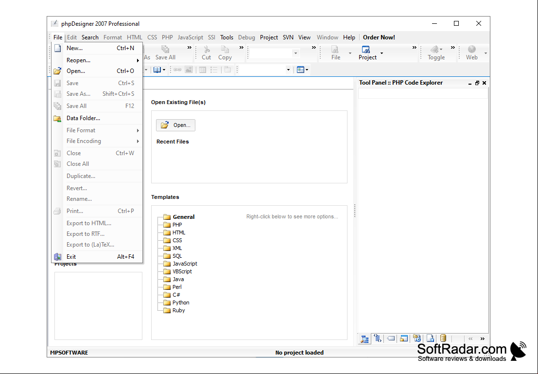The image size is (538, 374).
Task: Open the Tools menu
Action: 226,37
